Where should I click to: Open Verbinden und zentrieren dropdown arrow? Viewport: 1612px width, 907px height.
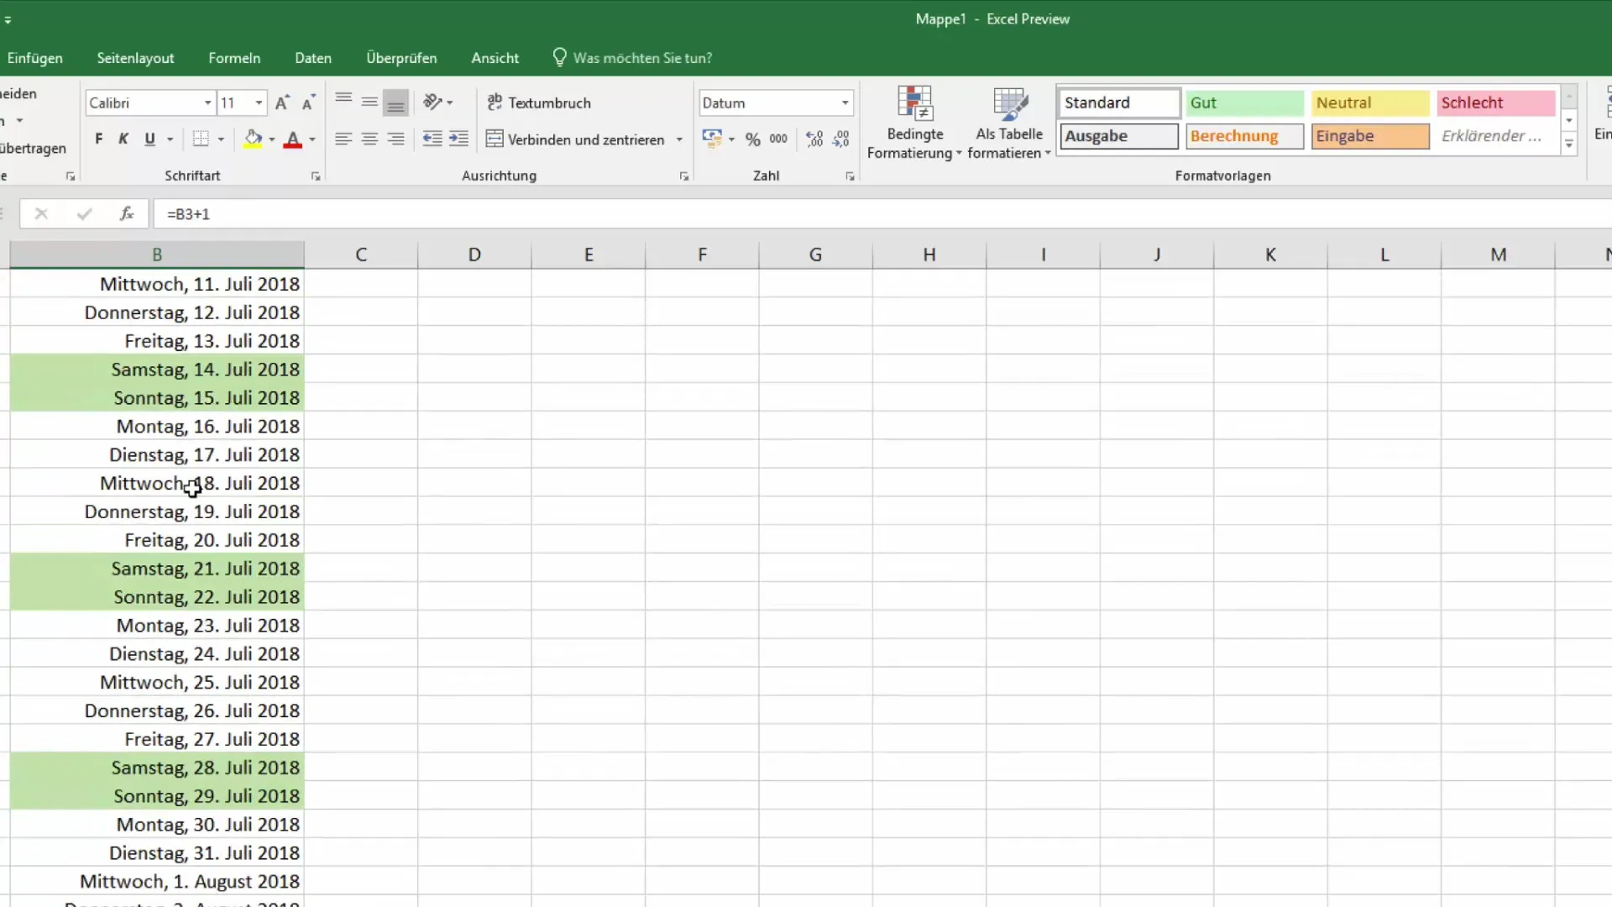coord(679,139)
